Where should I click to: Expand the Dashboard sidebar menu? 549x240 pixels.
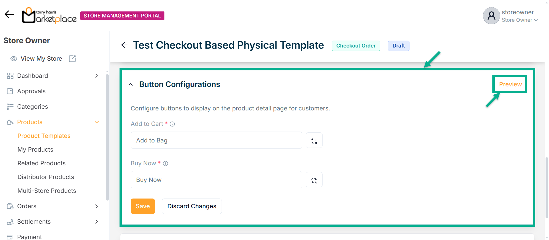tap(97, 76)
